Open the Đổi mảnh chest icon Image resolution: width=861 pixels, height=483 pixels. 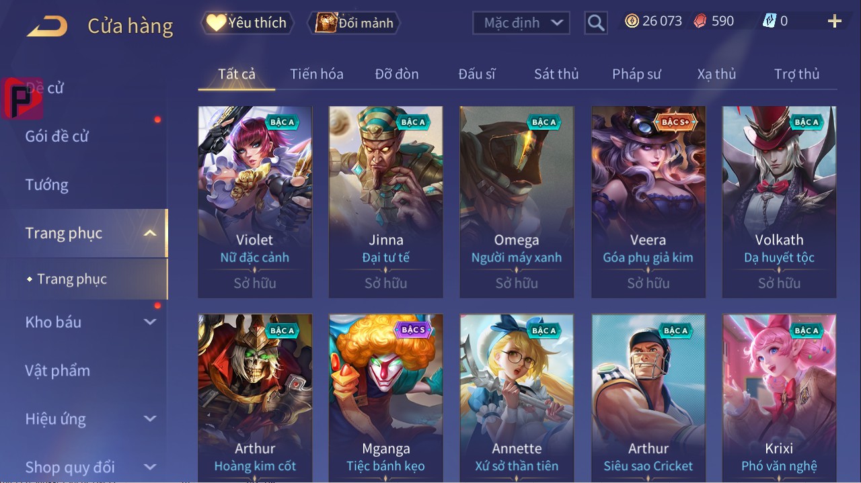(x=326, y=23)
